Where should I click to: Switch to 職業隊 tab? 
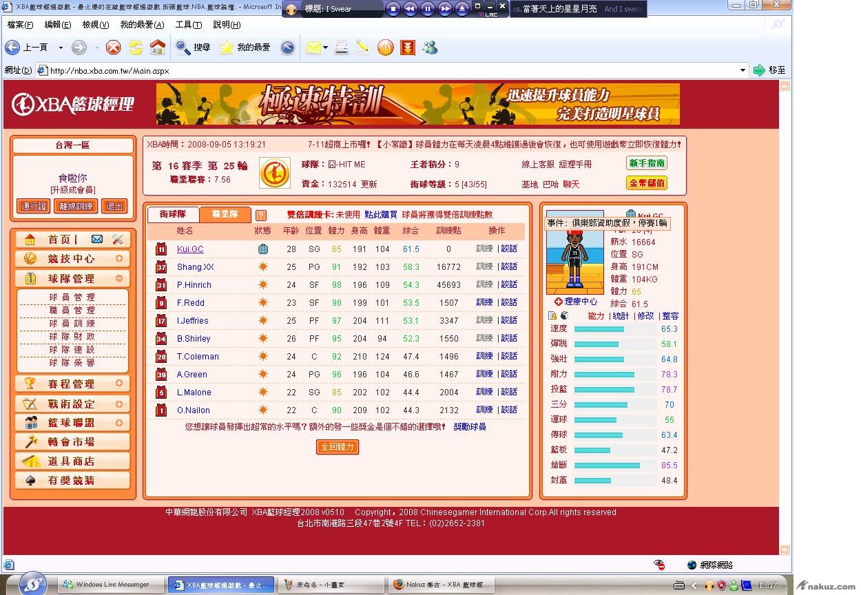pyautogui.click(x=225, y=214)
